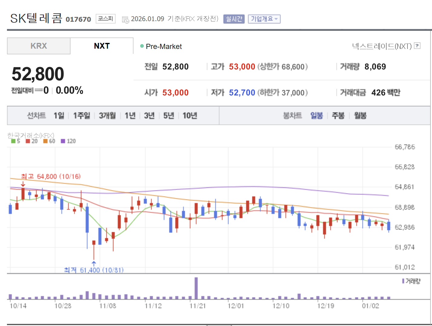This screenshot has width=432, height=326.
Task: Select the 일봉 daily candle chart
Action: coord(317,115)
